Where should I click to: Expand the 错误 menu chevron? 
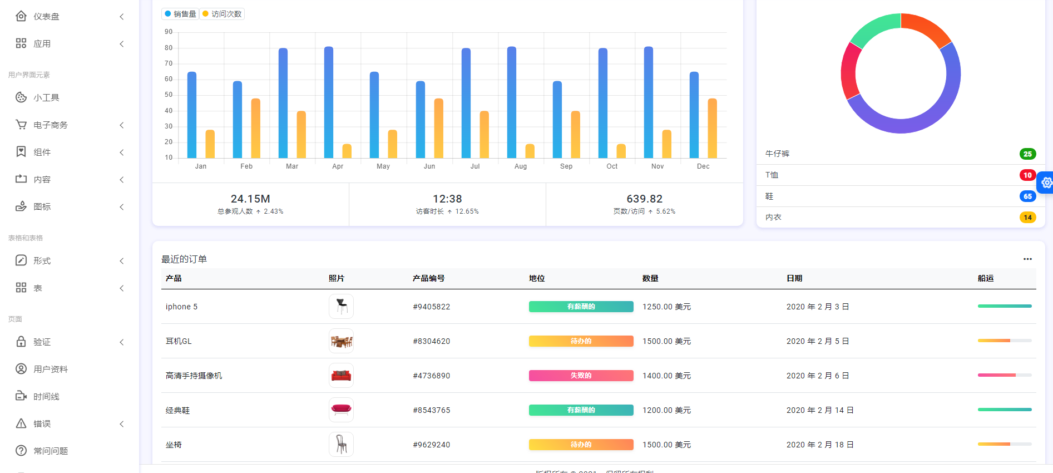click(x=122, y=424)
